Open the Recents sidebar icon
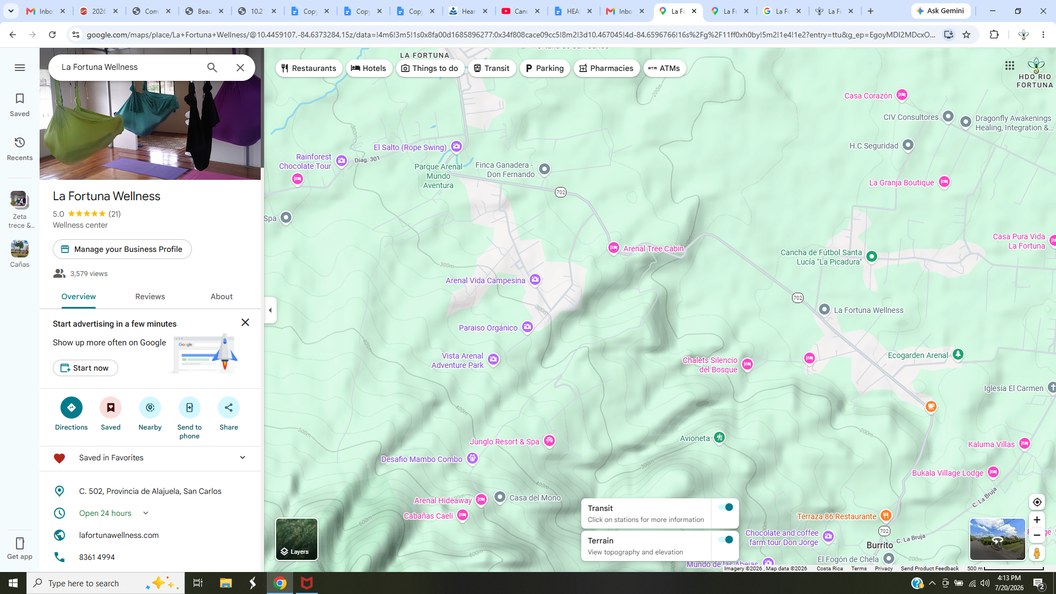The width and height of the screenshot is (1056, 594). coord(20,148)
